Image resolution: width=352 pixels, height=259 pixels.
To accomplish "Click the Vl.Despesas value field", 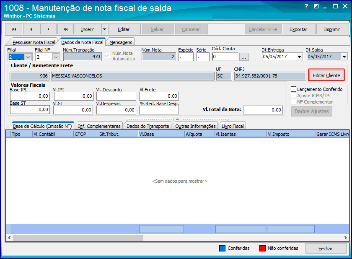I will tap(116, 110).
